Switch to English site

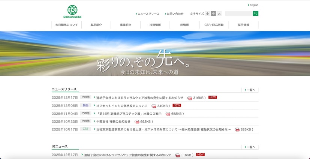point(253,5)
